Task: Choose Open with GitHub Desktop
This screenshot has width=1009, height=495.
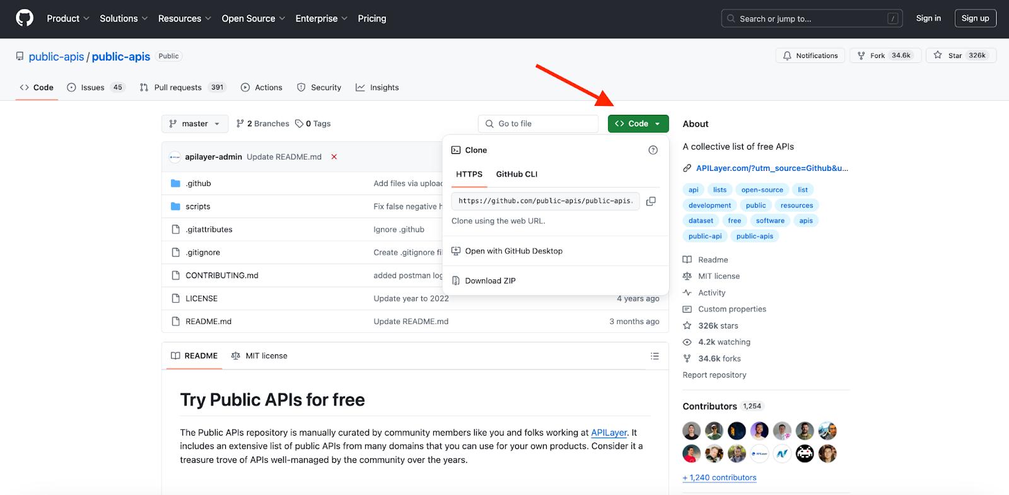Action: click(513, 251)
